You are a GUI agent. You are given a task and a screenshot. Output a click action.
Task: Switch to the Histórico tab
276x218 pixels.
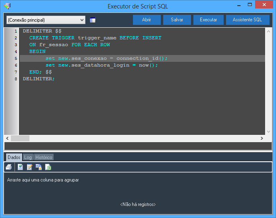pos(44,157)
